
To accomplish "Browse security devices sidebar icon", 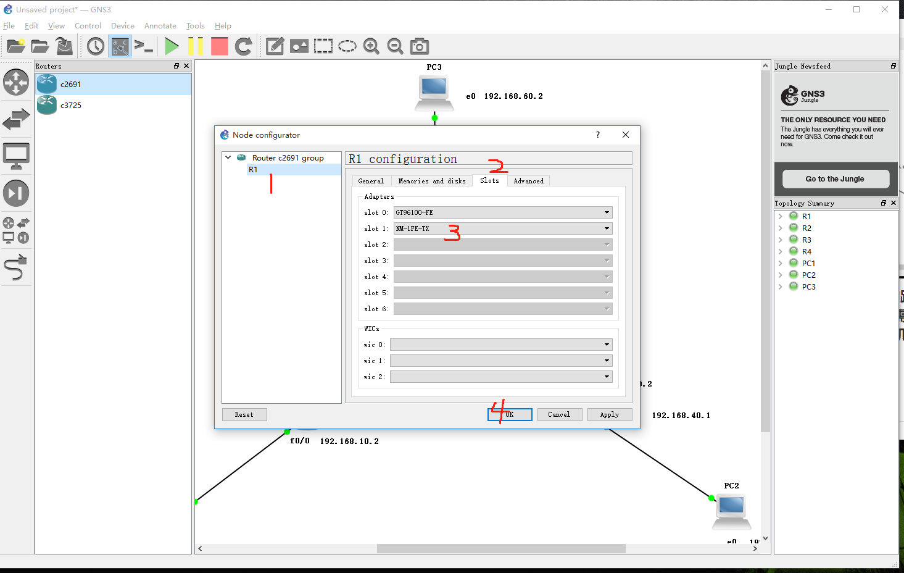I will click(x=16, y=193).
